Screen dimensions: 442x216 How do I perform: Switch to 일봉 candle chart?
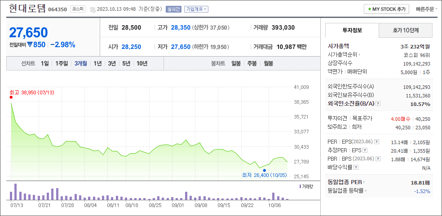tap(236, 63)
